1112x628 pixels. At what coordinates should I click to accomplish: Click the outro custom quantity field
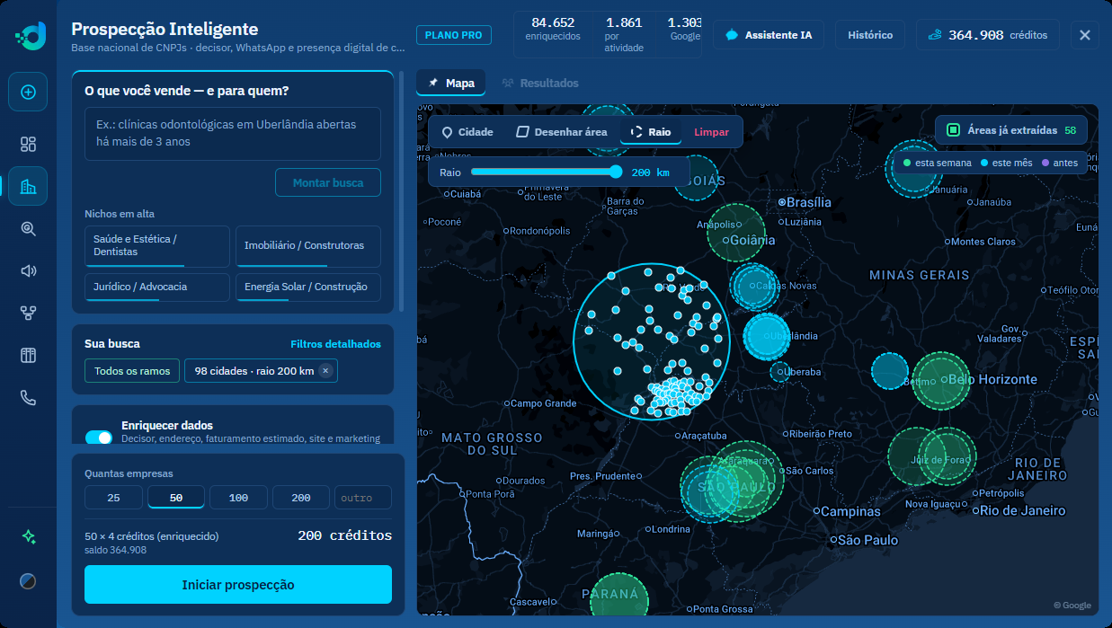point(363,498)
